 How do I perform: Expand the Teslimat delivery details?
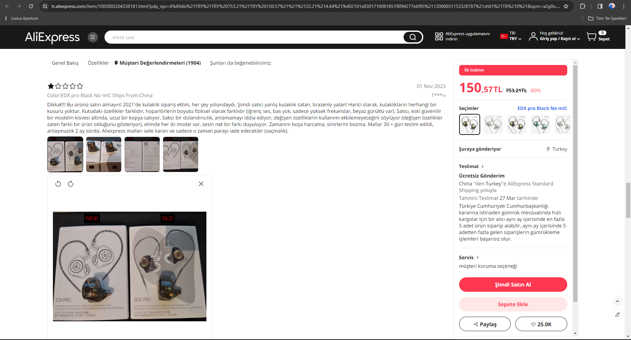tap(472, 166)
